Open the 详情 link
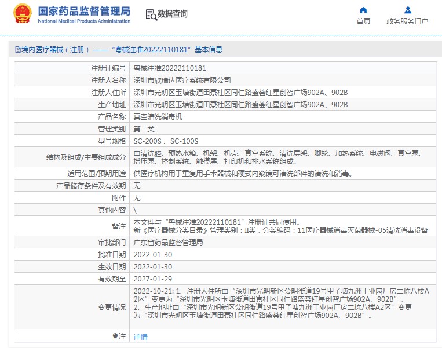Viewport: 442px width, 348px height. (140, 337)
